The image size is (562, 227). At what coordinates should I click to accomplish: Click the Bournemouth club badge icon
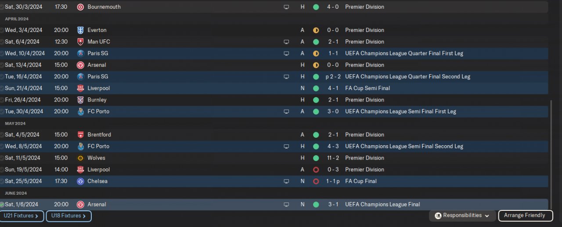(x=80, y=7)
